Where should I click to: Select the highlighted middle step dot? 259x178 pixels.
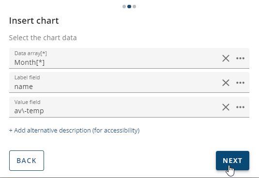pos(129,6)
